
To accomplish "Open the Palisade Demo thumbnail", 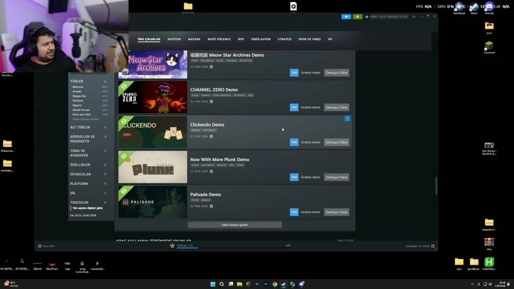I will (153, 202).
